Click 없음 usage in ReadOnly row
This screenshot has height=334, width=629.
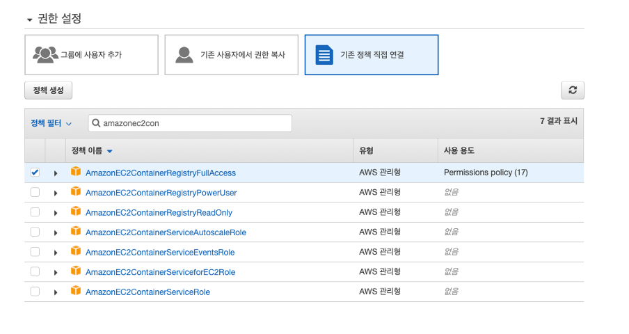pyautogui.click(x=452, y=212)
